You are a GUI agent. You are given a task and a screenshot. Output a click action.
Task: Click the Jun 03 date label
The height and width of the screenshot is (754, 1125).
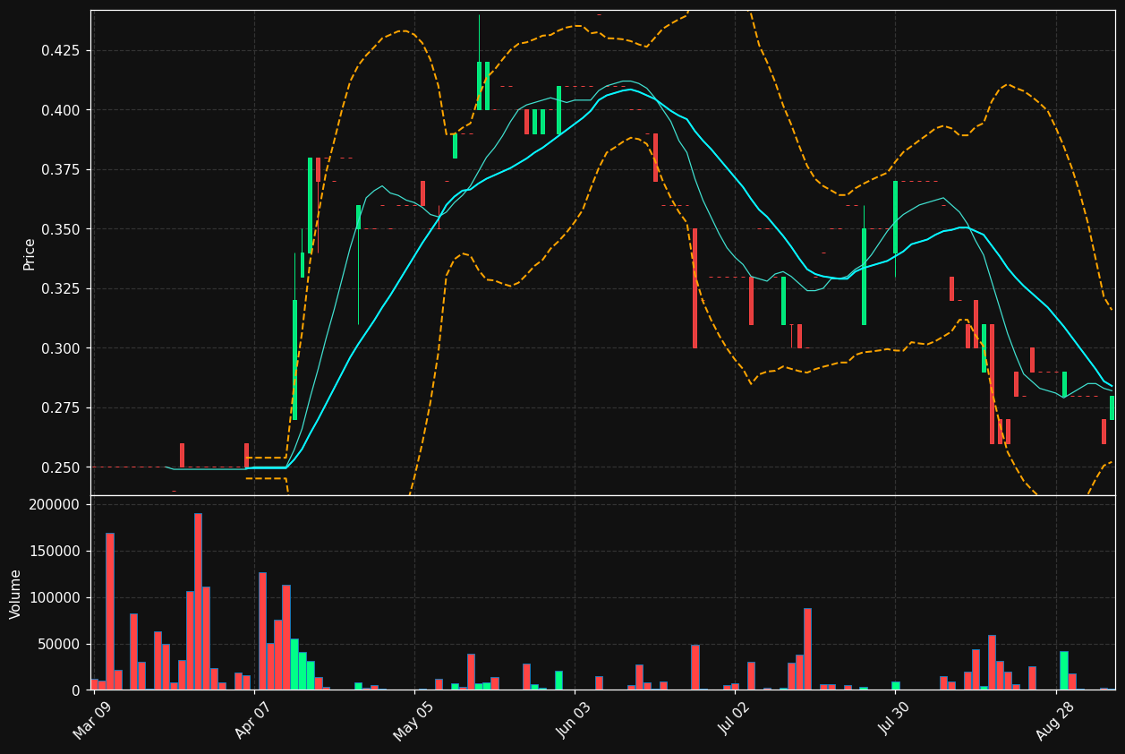point(573,720)
